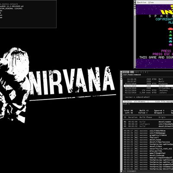Select the Pictures directory row in CLEX
The width and height of the screenshot is (173, 173).
point(148,83)
